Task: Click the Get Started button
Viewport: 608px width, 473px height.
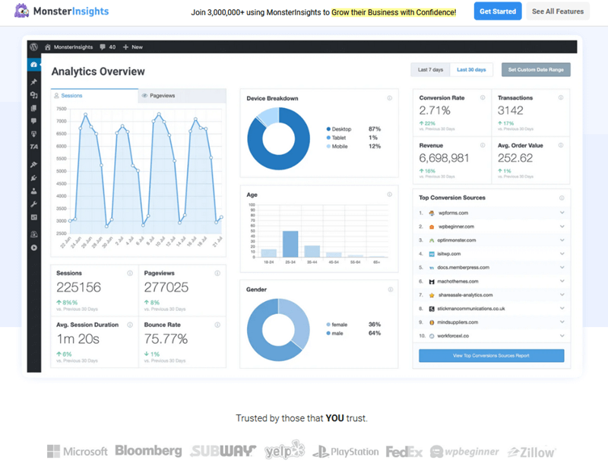Action: point(497,11)
